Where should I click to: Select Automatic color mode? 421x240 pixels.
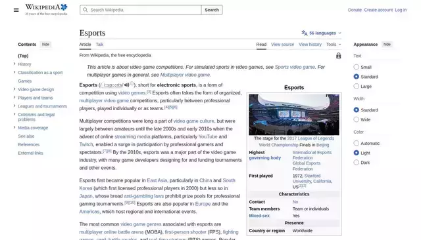[357, 143]
